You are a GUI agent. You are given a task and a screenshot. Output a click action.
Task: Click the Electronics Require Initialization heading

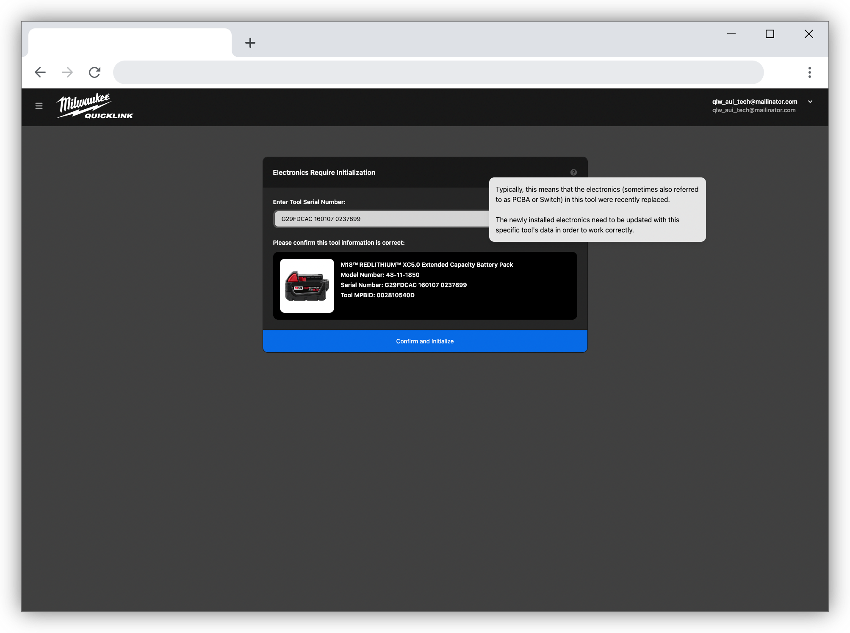tap(324, 172)
